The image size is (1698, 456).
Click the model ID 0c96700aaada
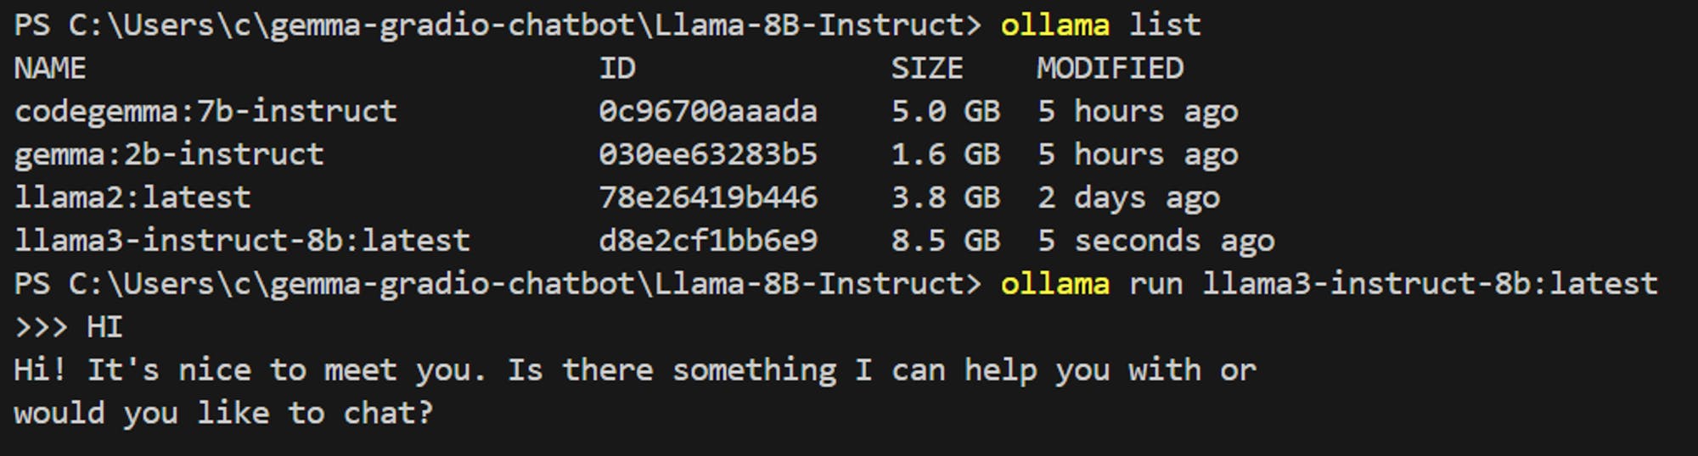[x=708, y=112]
